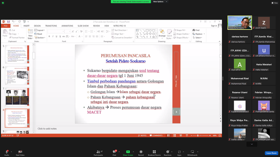Open the font name combo box
The height and width of the screenshot is (157, 280).
(56, 31)
